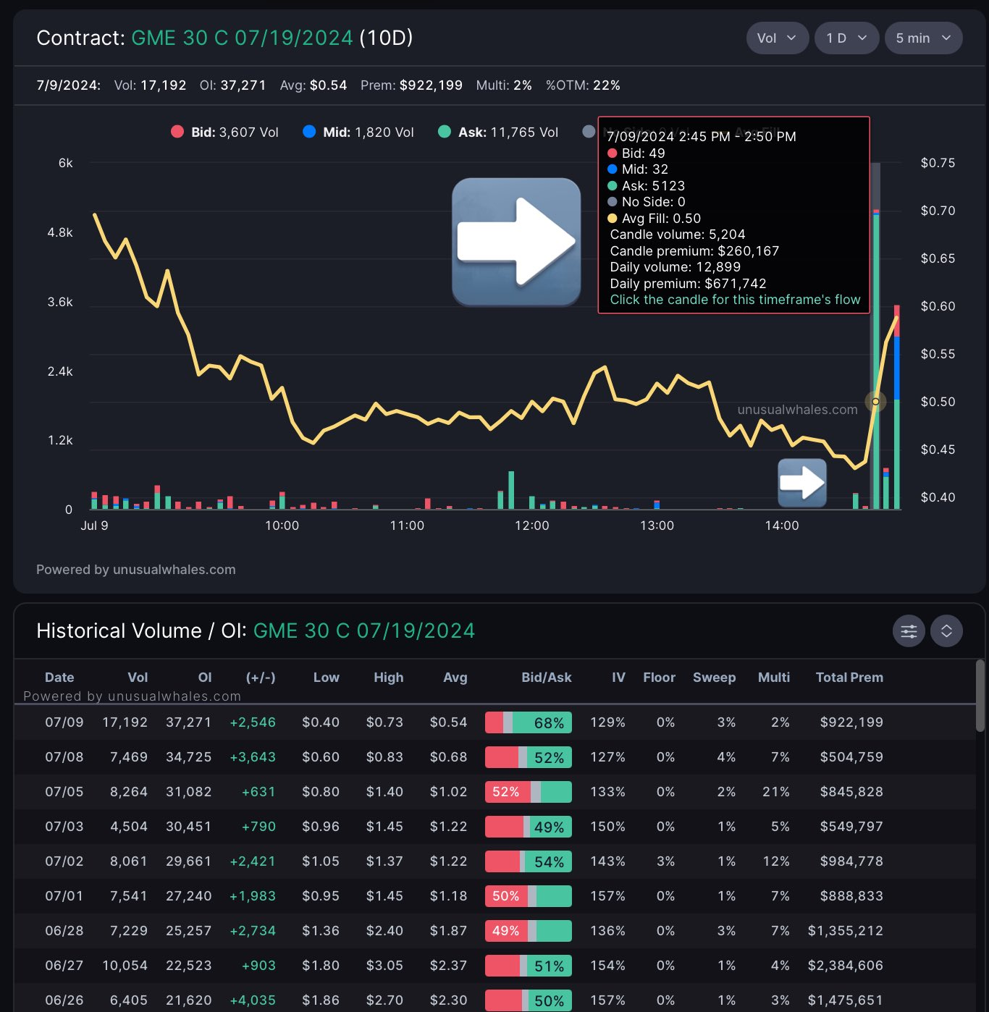This screenshot has width=989, height=1012.
Task: Click total premium $922,199 in table
Action: (x=851, y=722)
